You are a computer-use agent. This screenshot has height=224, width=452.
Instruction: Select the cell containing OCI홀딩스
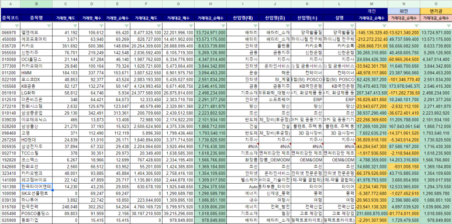tap(36, 59)
